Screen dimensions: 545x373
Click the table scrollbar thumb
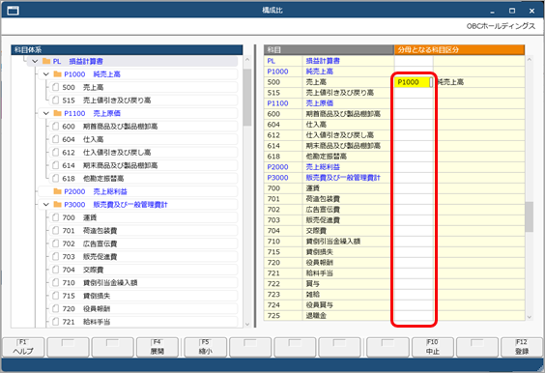529,216
